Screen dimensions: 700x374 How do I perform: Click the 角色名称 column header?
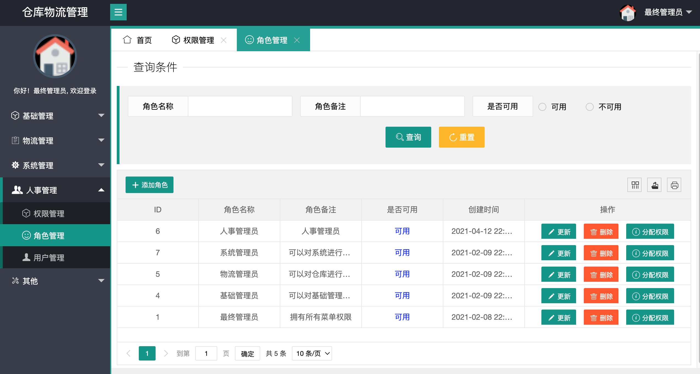point(239,210)
